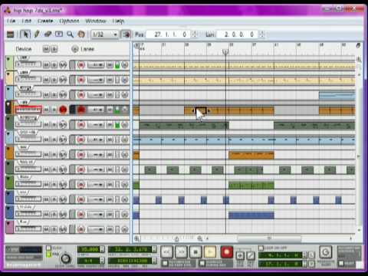Click the red Record transport button
368x276 pixels.
[226, 252]
